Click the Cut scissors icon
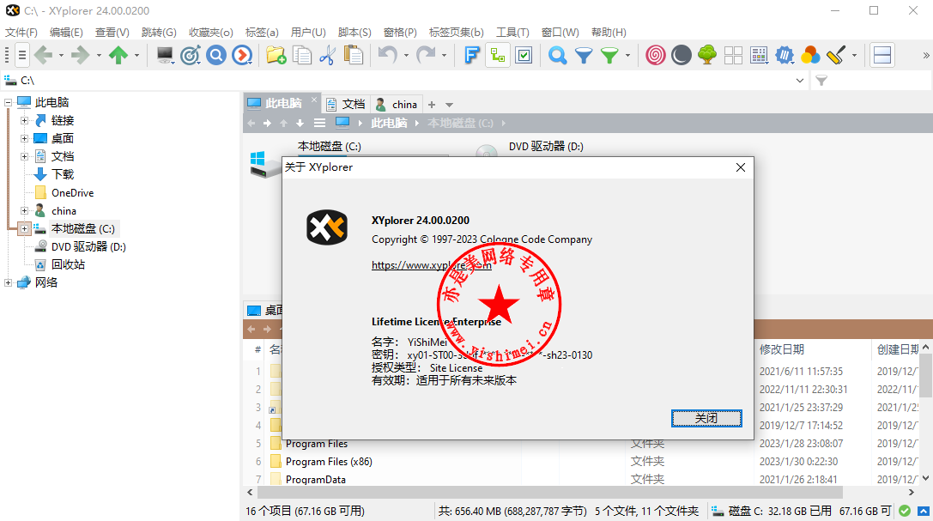Screen dimensions: 933x521 [327, 55]
